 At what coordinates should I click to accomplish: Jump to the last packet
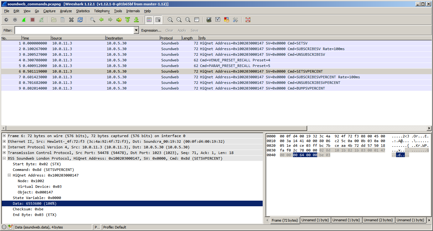(x=137, y=20)
